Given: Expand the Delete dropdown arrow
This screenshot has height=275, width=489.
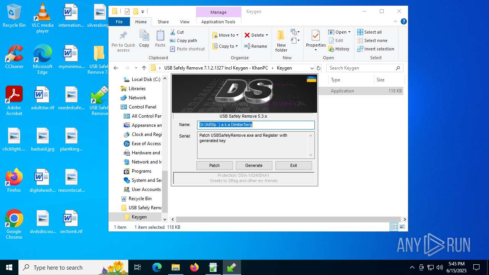Looking at the screenshot, I should 267,35.
